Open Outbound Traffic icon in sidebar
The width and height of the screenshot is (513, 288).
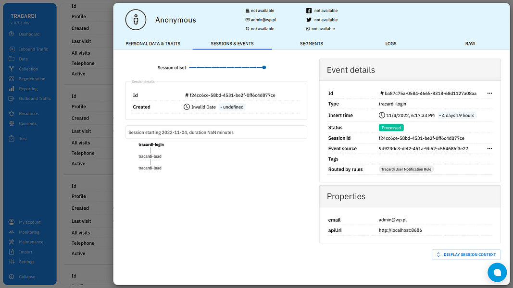(x=12, y=98)
